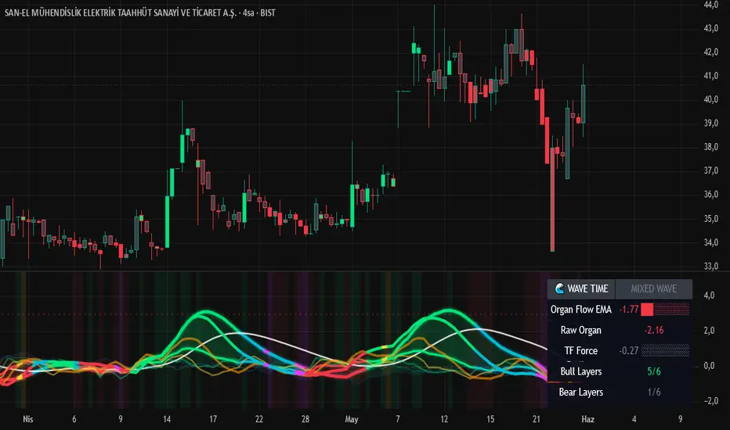Screen dimensions: 730x430
Task: Click the Organ Flow EMA label
Action: coord(580,310)
